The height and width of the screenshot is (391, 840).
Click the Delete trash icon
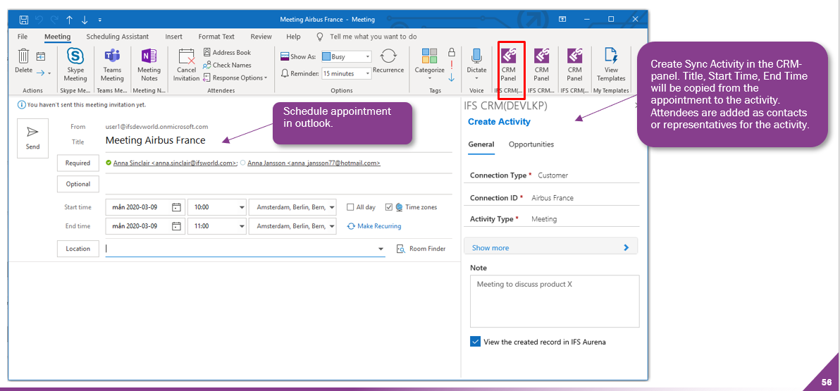(x=23, y=56)
